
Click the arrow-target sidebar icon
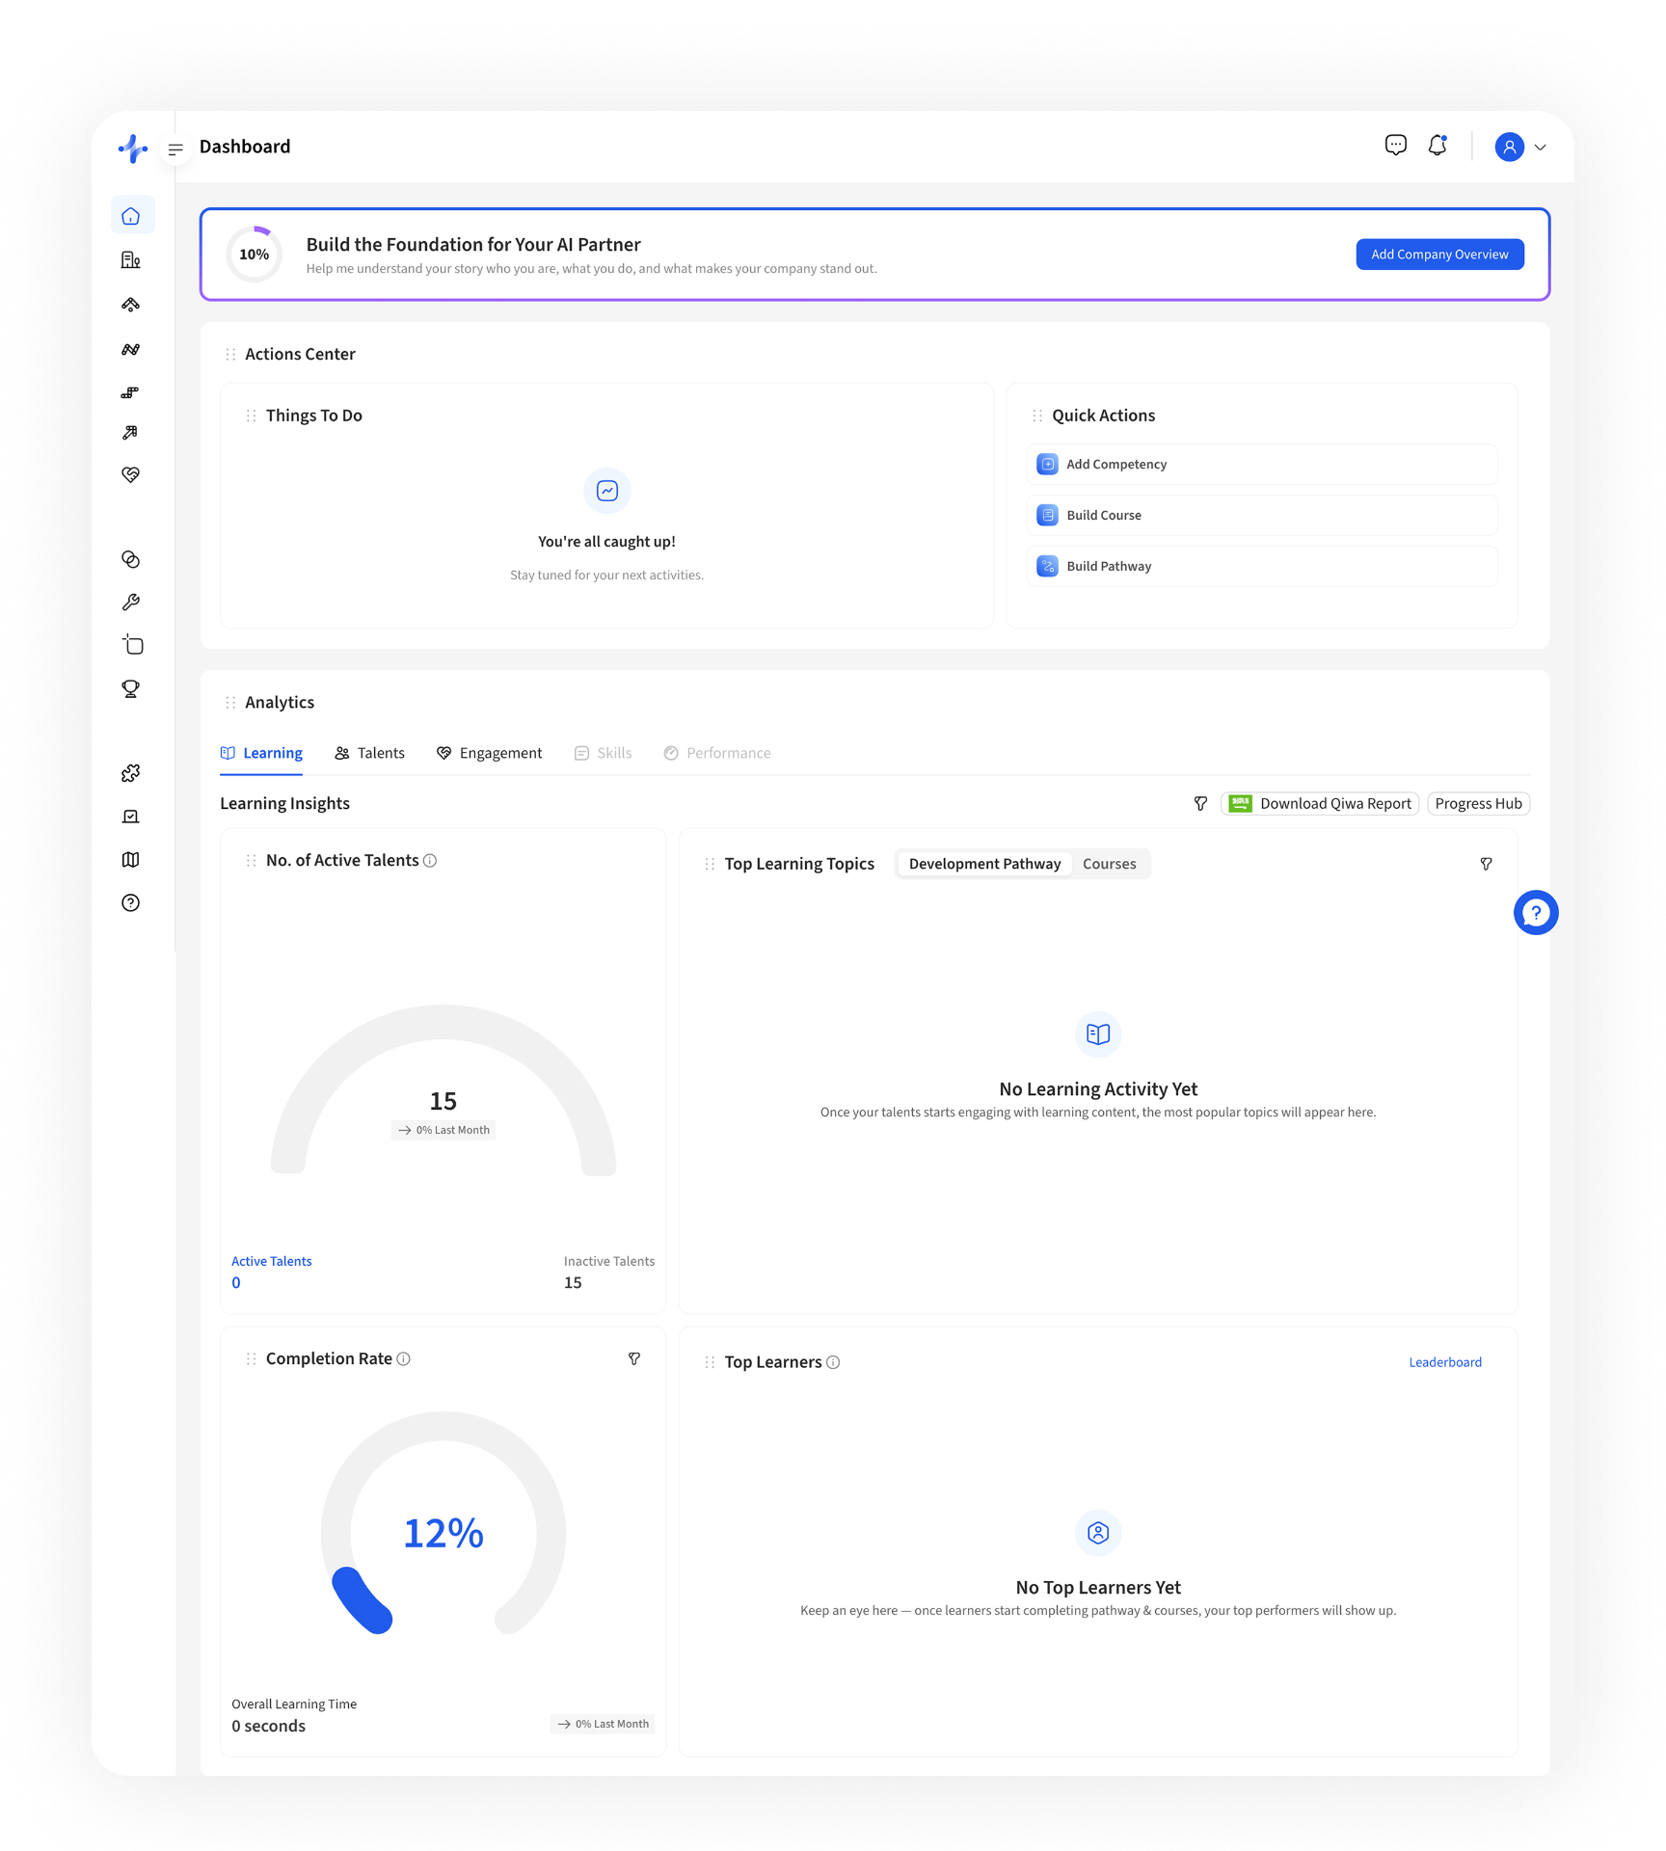[131, 433]
